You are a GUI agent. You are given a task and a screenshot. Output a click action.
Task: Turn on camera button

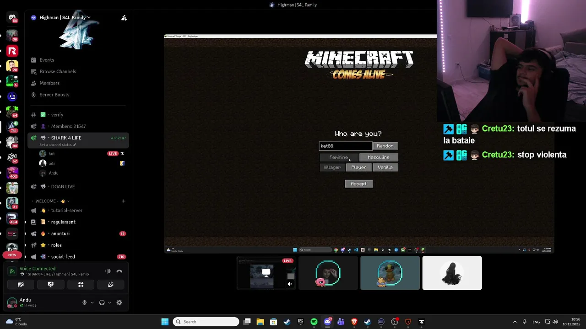[x=21, y=284]
